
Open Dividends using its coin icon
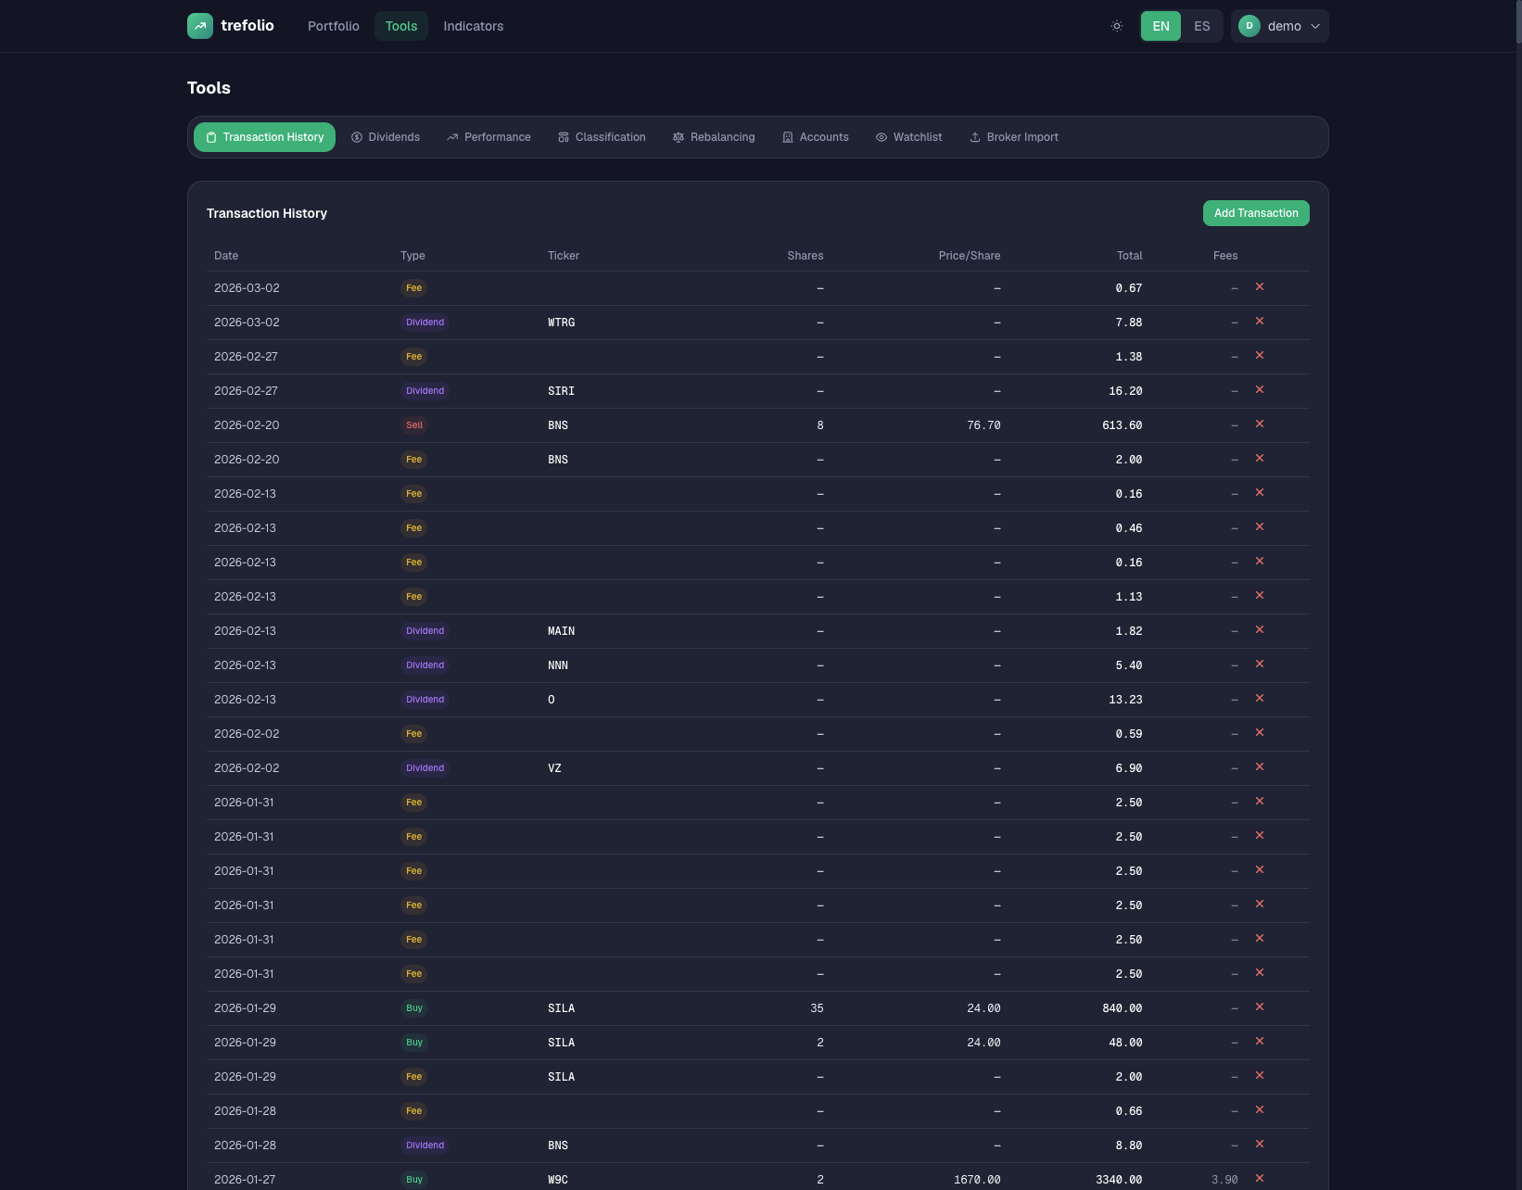357,136
